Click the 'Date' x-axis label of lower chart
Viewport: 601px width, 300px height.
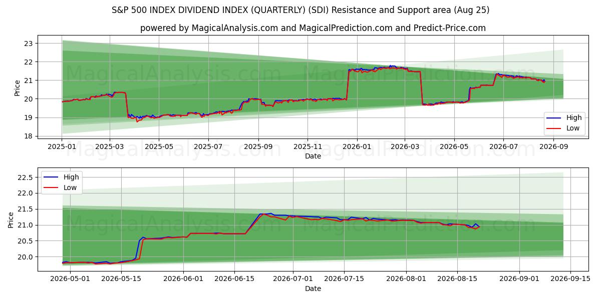click(x=313, y=288)
